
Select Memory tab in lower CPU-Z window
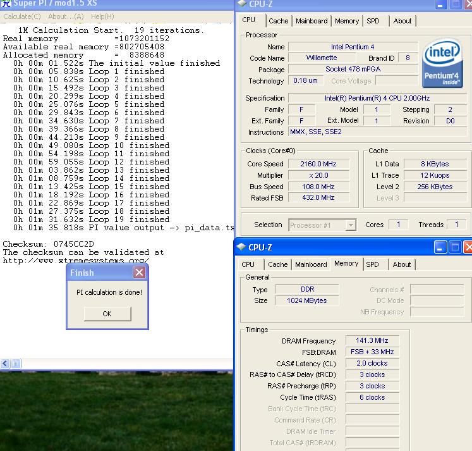tap(346, 264)
